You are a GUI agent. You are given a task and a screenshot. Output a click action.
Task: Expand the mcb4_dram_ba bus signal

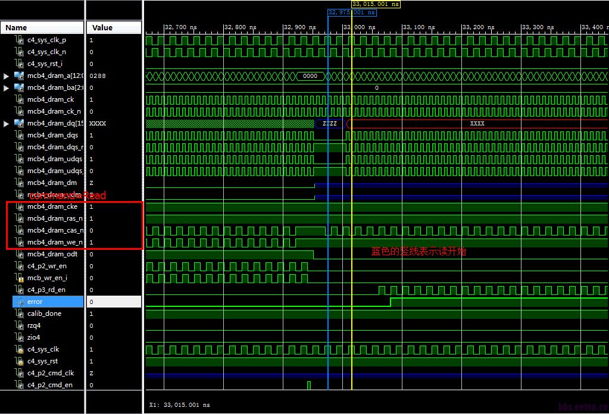(x=7, y=88)
